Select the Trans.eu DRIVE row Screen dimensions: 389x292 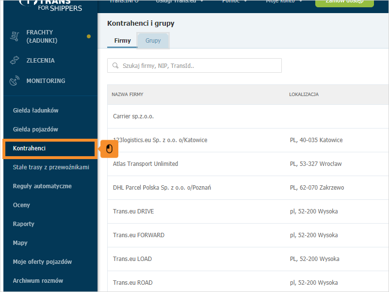point(248,211)
